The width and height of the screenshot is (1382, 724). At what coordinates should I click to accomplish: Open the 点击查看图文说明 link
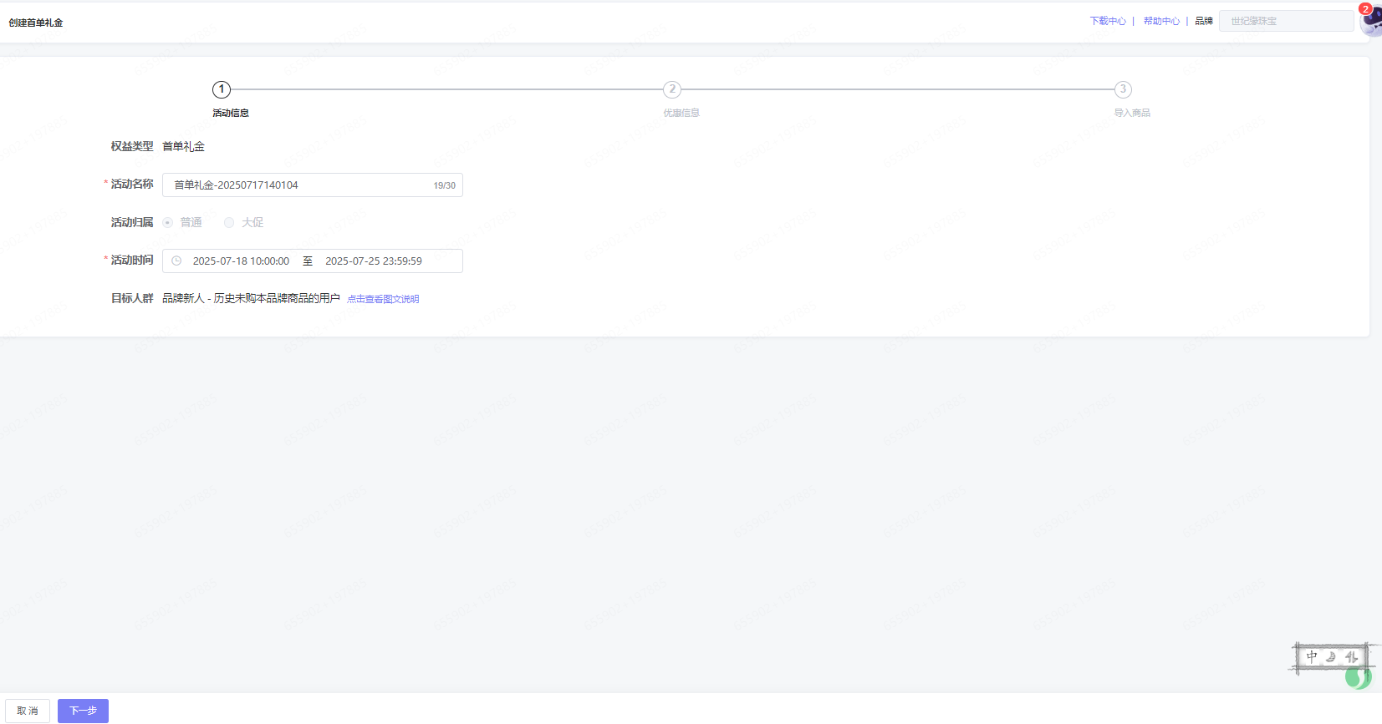(x=383, y=299)
